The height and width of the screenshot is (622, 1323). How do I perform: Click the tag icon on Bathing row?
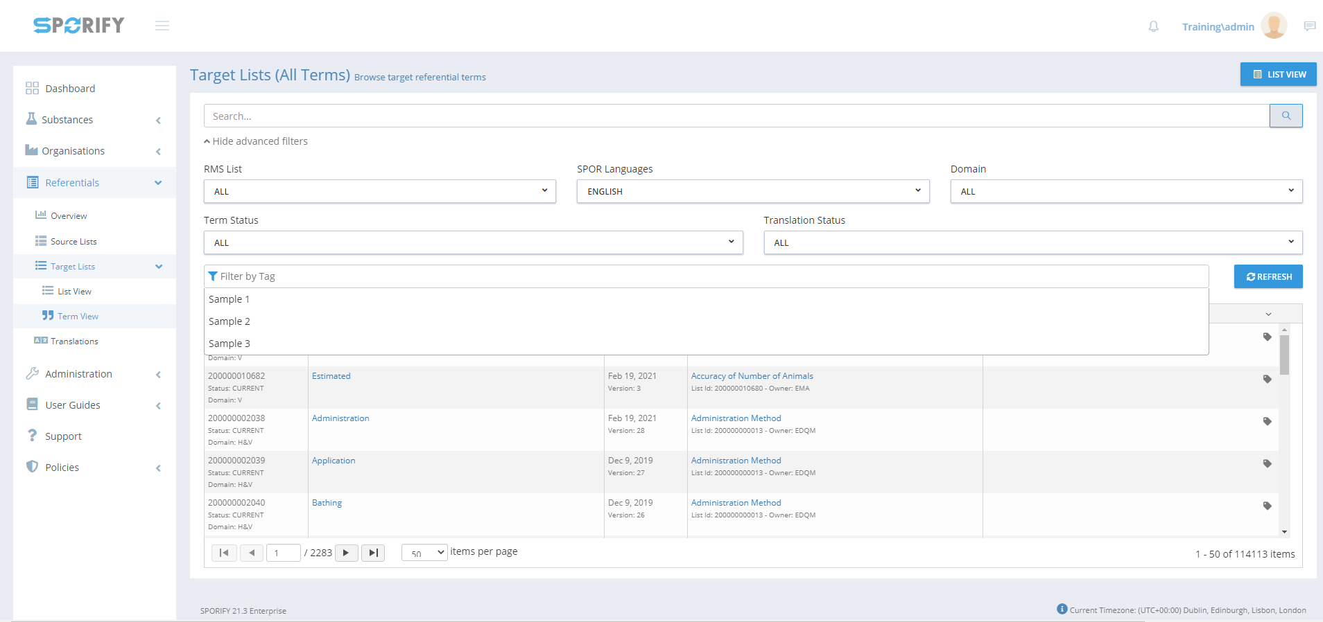[1267, 506]
